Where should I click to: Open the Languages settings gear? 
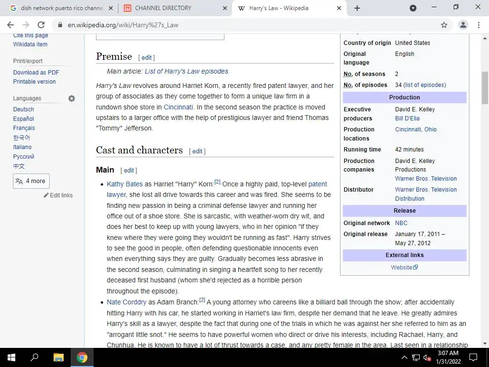[72, 98]
